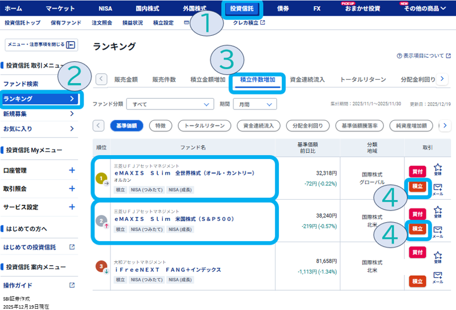Click star 登録 icon for eMAXIS Slim 米国株式
The height and width of the screenshot is (310, 456).
[437, 211]
